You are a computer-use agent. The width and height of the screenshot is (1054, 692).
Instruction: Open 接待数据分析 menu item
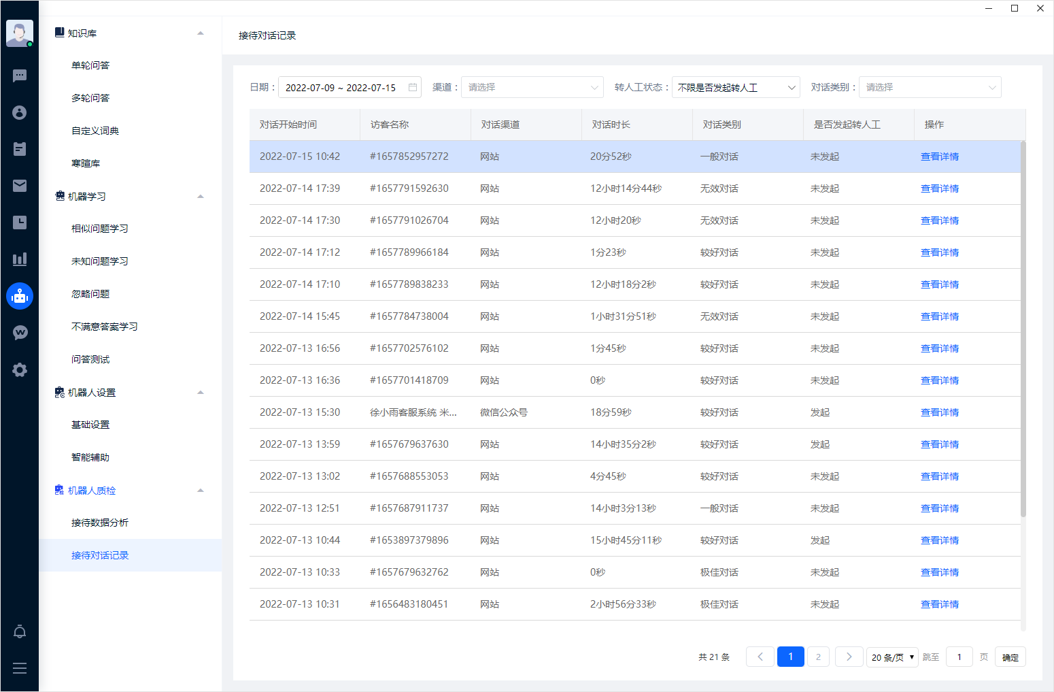tap(100, 523)
